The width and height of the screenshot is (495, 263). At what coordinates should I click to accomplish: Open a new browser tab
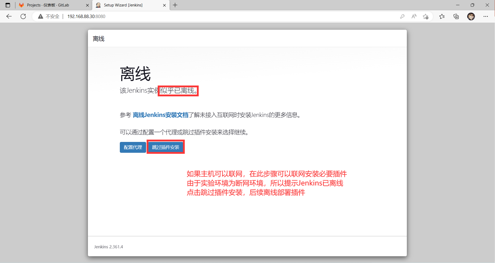[x=175, y=5]
